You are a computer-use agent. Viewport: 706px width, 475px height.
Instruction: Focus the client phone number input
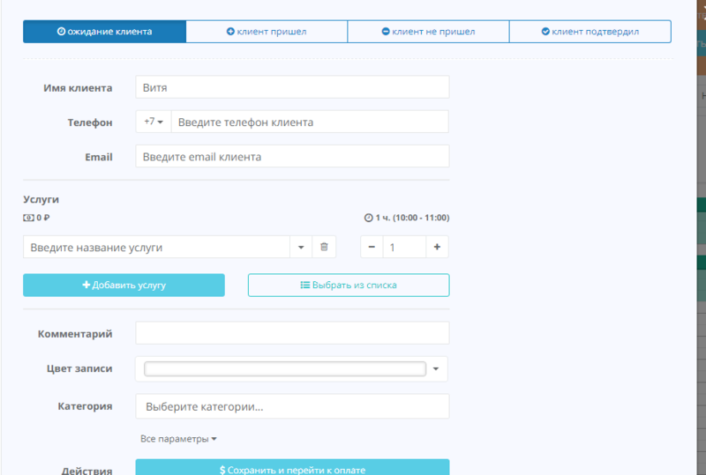point(309,122)
